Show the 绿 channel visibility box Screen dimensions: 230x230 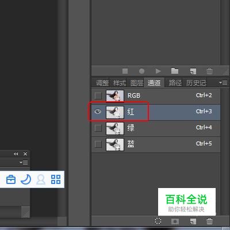coord(98,128)
